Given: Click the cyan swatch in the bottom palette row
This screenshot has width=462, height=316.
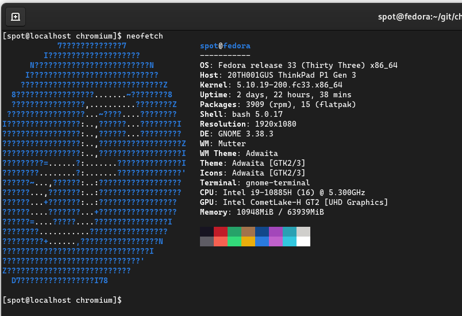Looking at the screenshot, I should pos(290,241).
